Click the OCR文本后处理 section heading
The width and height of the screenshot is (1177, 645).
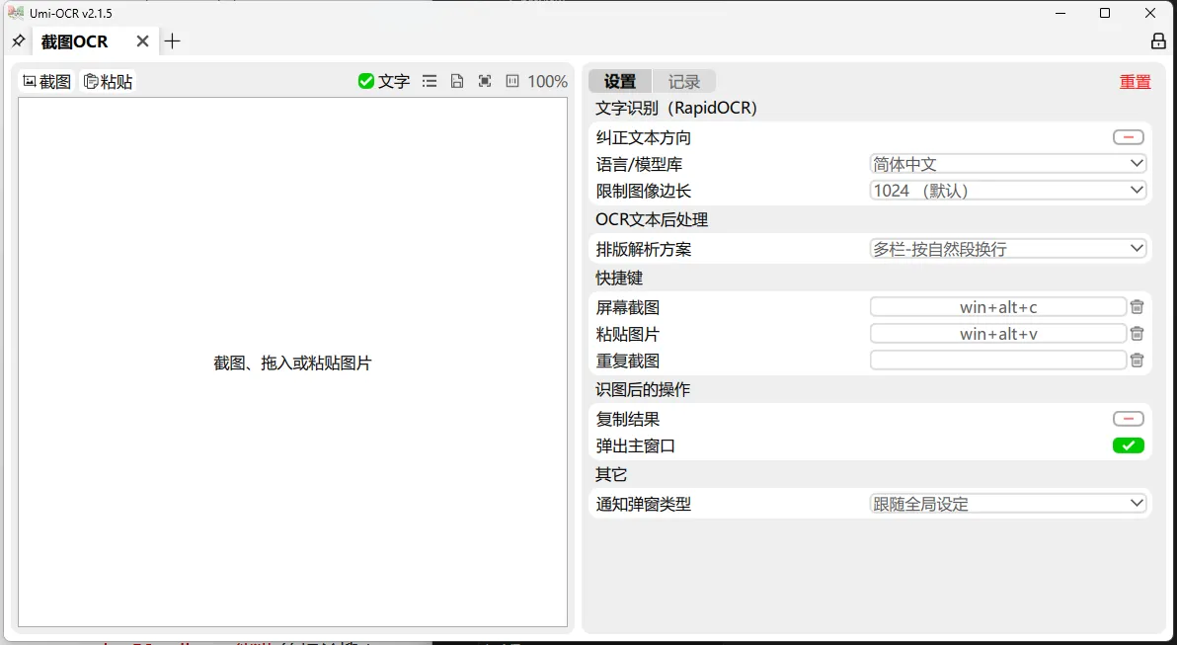(652, 220)
